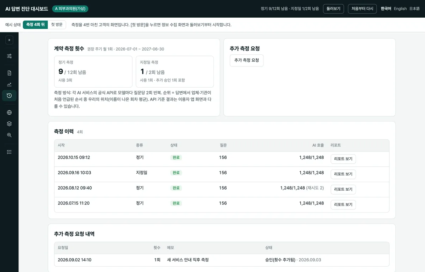Viewport: 425px width, 272px height.
Task: Switch language to English
Action: tap(400, 9)
